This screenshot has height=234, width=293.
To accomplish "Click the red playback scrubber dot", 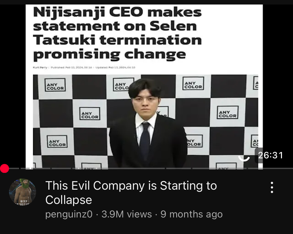I will pyautogui.click(x=5, y=168).
